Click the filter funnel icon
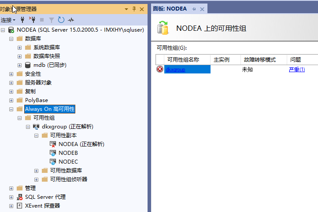The image size is (318, 212). click(52, 20)
